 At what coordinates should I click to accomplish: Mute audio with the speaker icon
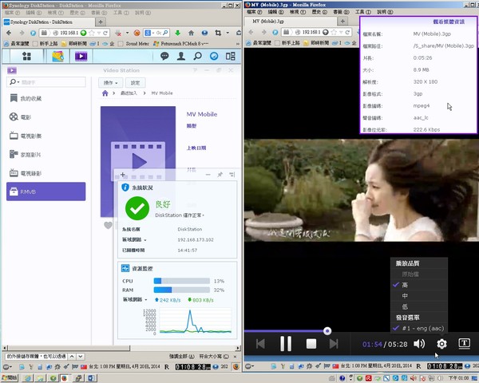point(419,344)
